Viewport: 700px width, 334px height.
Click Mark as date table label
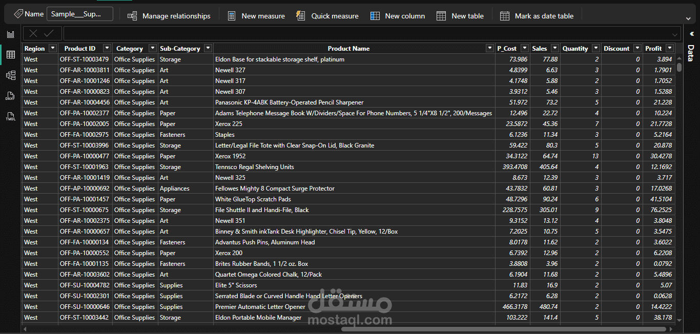[x=544, y=16]
